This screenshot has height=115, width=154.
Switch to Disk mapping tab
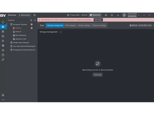(71, 25)
